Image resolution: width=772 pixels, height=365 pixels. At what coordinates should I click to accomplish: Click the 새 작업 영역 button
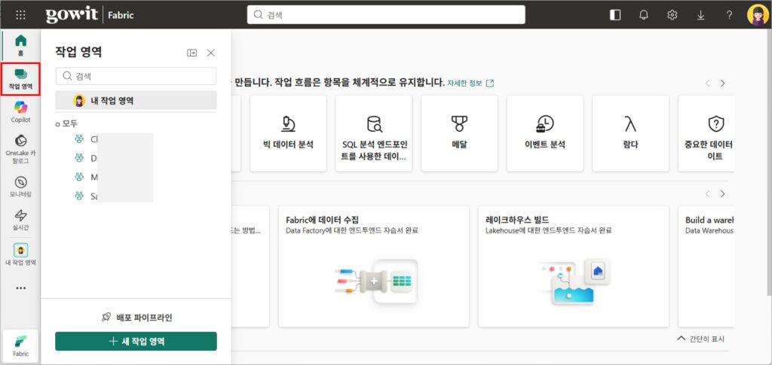[x=136, y=342]
